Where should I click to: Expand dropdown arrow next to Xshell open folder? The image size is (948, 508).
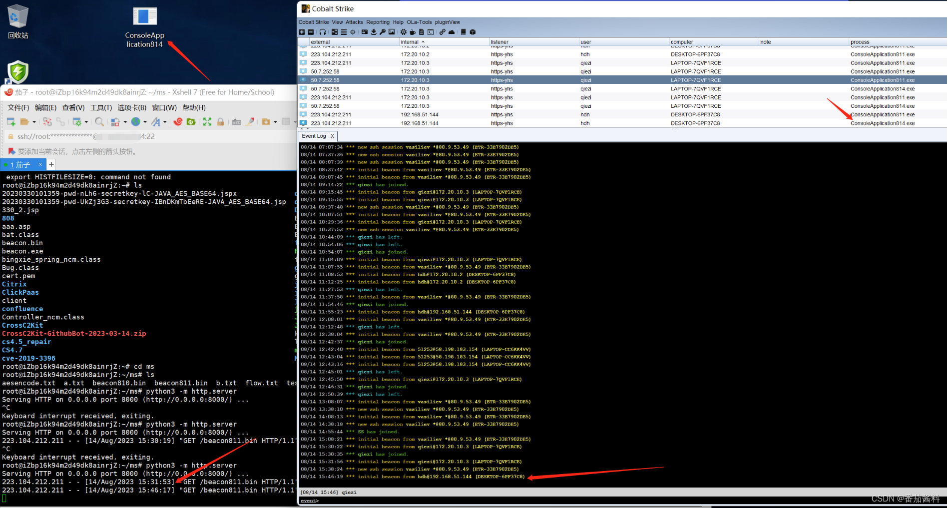(x=34, y=122)
